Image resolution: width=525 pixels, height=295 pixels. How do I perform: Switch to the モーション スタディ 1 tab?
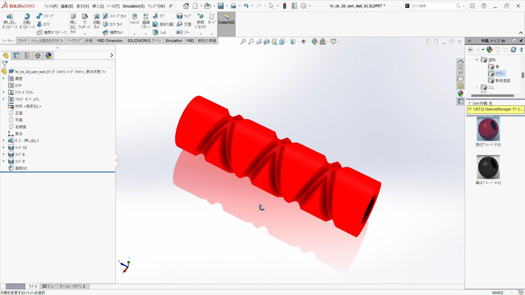click(x=72, y=286)
